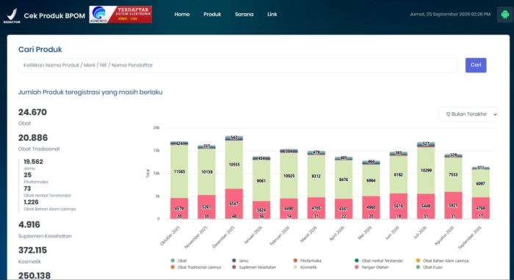The image size is (514, 280).
Task: Click the Badan POM logo icon
Action: (12, 15)
